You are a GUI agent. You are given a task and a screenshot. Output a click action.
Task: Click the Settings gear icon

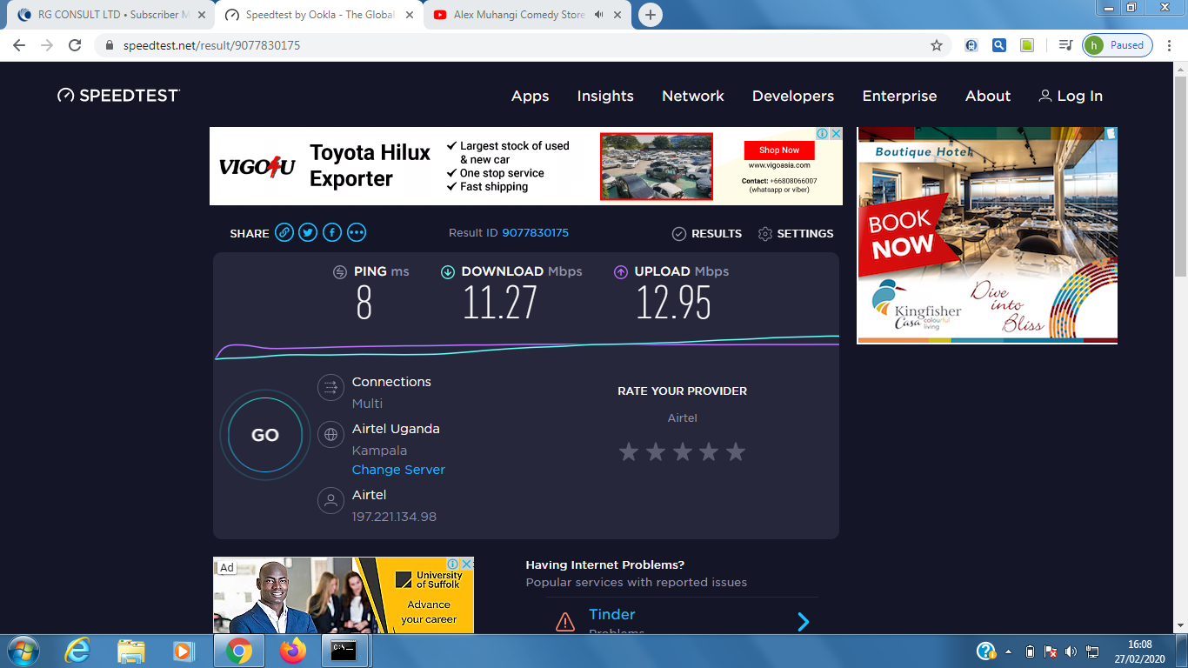[765, 234]
